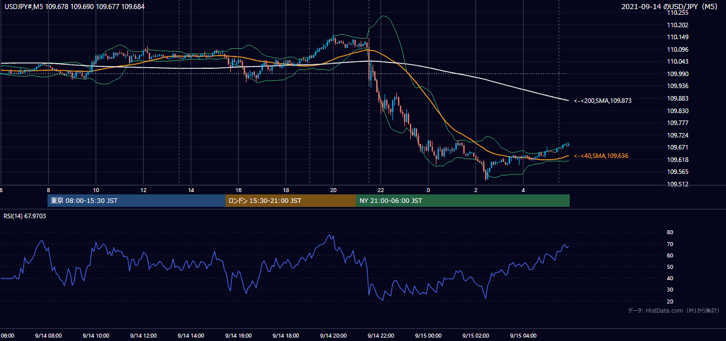Click RSI scale value 80

coord(670,232)
